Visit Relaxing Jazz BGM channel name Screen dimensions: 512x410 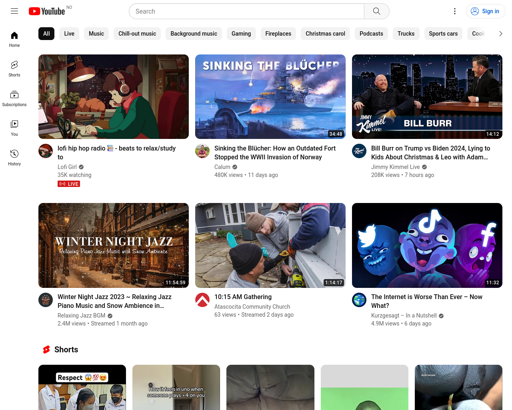point(82,316)
